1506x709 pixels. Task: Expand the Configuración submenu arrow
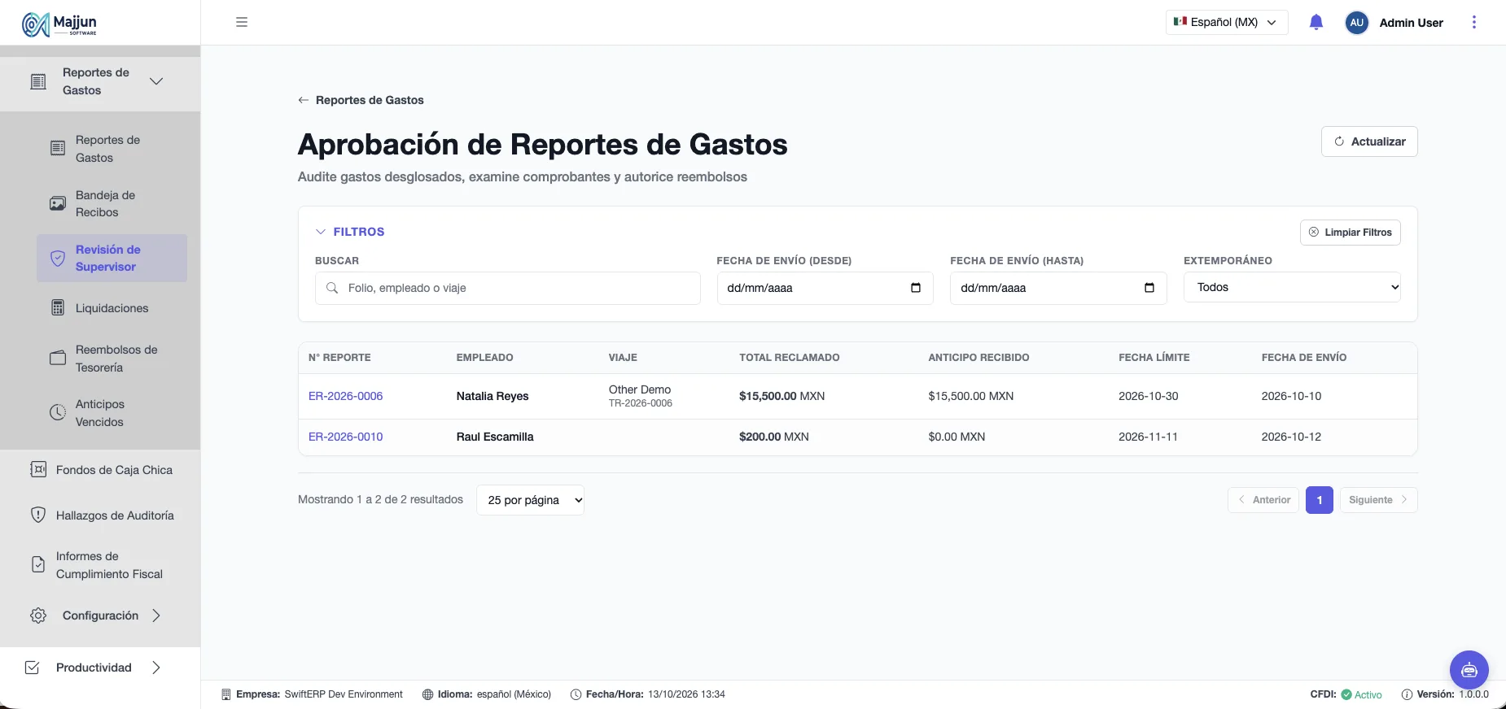156,615
